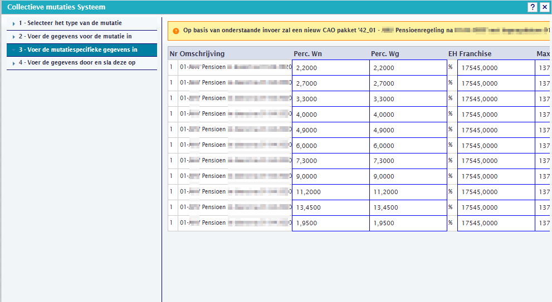Collapse arrow beside step 3 mutatiespecifieke gegevens
This screenshot has width=552, height=302.
coord(14,50)
